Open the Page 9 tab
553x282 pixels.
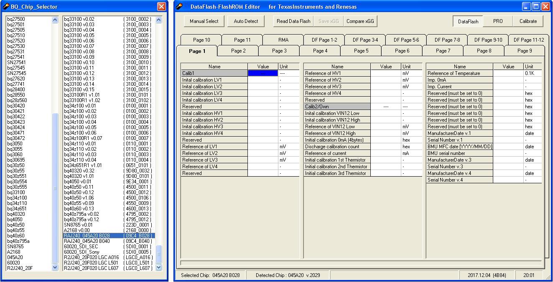click(x=525, y=51)
